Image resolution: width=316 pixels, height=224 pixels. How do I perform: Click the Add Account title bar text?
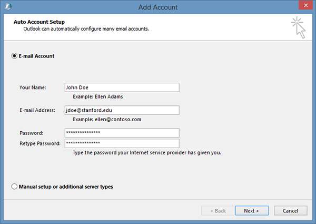(157, 7)
